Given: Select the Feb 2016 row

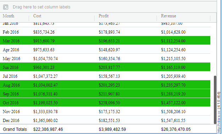Looking at the screenshot, I should point(105,32).
